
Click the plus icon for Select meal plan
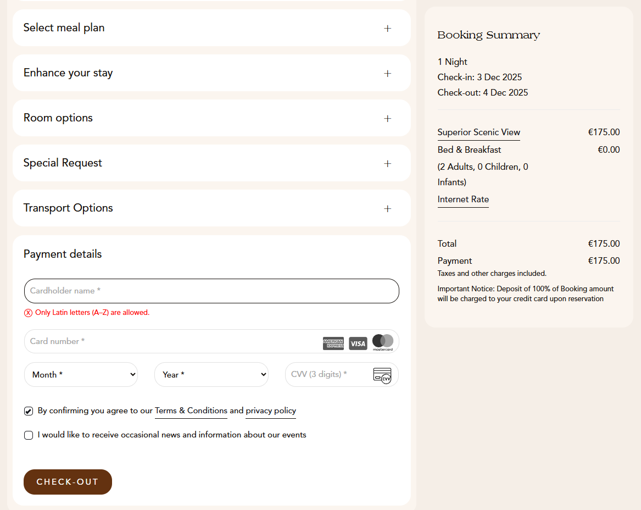387,28
